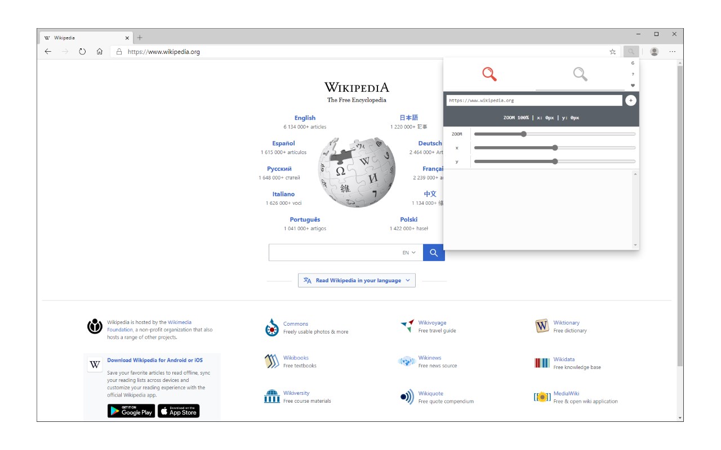Viewport: 721px width, 450px height.
Task: Open the Wikinews link
Action: click(x=430, y=358)
